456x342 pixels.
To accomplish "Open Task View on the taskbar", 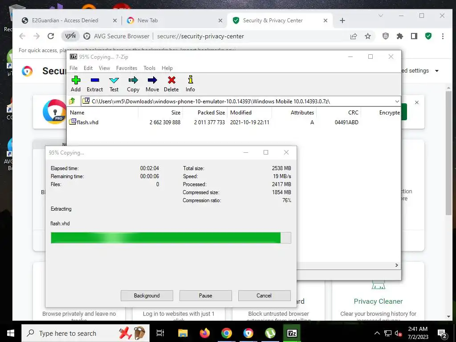I will pos(160,333).
